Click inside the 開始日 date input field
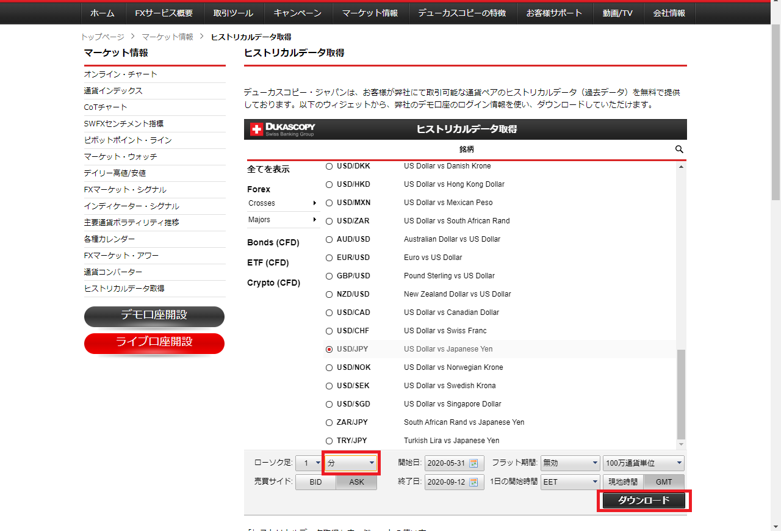This screenshot has width=781, height=531. tap(448, 463)
